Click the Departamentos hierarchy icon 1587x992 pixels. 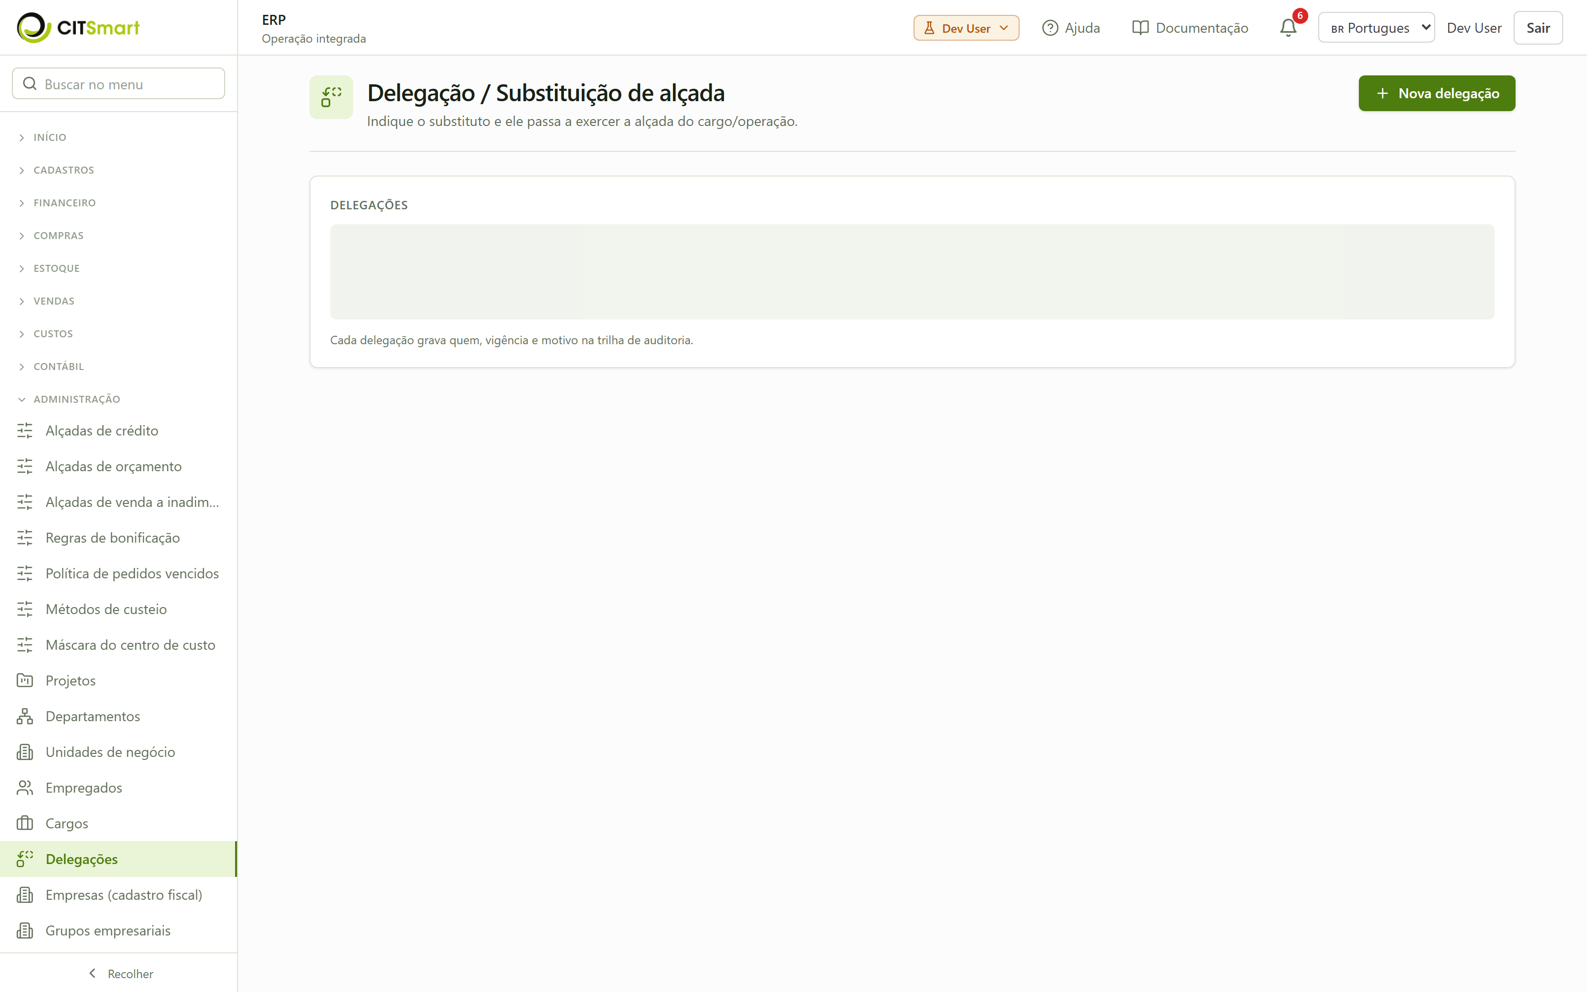coord(25,716)
